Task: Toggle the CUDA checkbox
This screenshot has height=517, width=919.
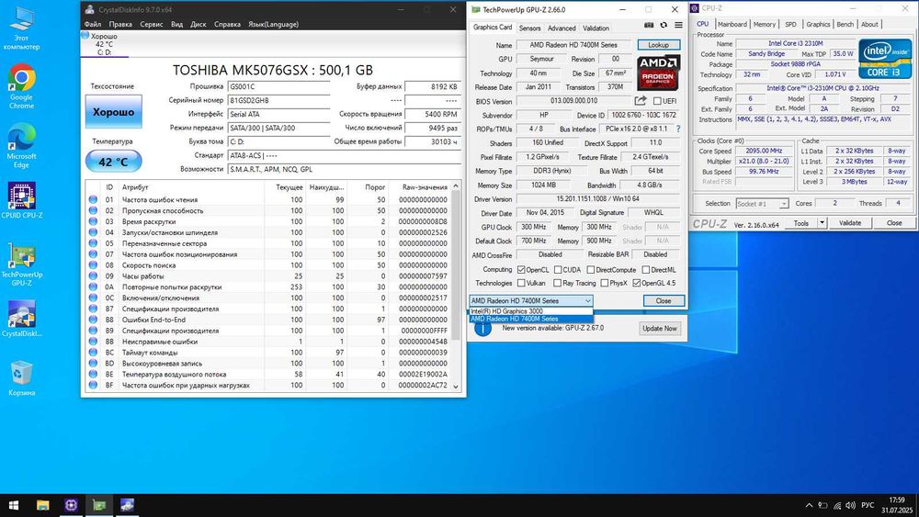Action: pos(558,270)
